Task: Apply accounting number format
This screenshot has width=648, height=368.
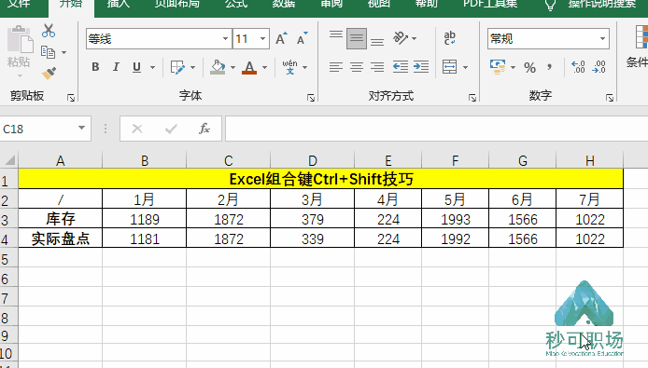Action: click(498, 67)
